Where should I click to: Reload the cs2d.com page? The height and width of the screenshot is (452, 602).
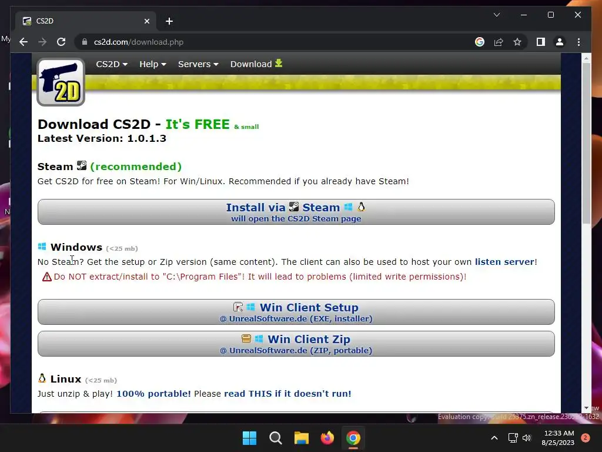(61, 42)
